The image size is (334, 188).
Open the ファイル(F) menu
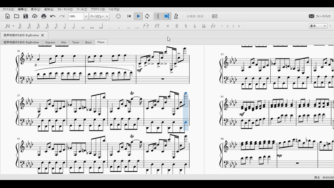pos(8,9)
